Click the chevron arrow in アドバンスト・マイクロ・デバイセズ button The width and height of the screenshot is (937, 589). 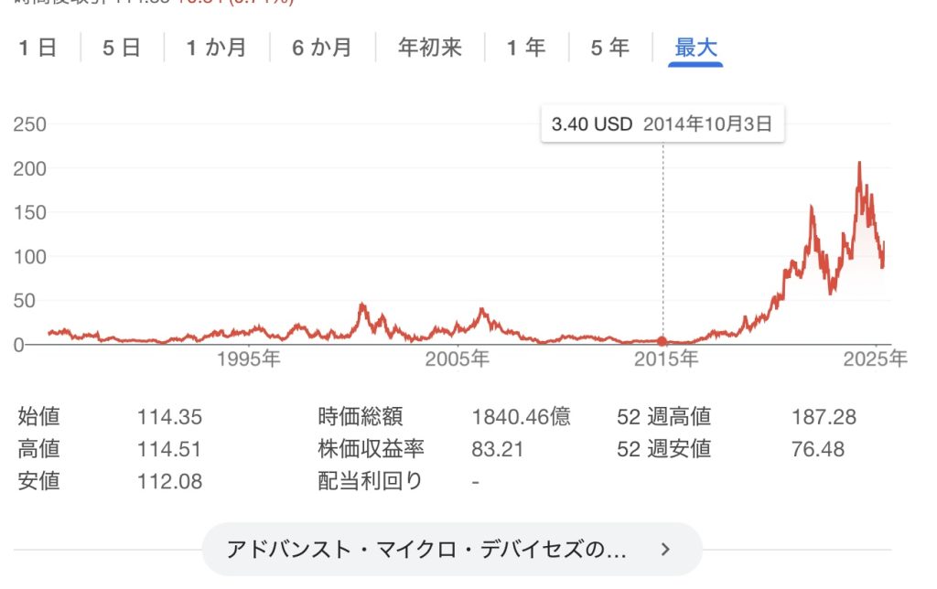pos(666,550)
